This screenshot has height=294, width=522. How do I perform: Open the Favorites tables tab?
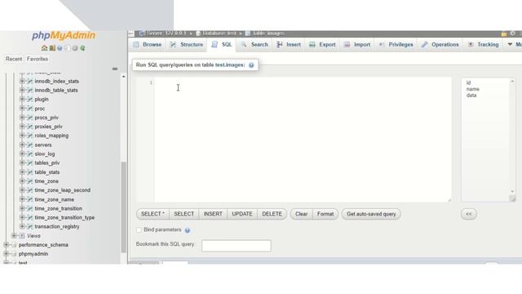tap(38, 59)
